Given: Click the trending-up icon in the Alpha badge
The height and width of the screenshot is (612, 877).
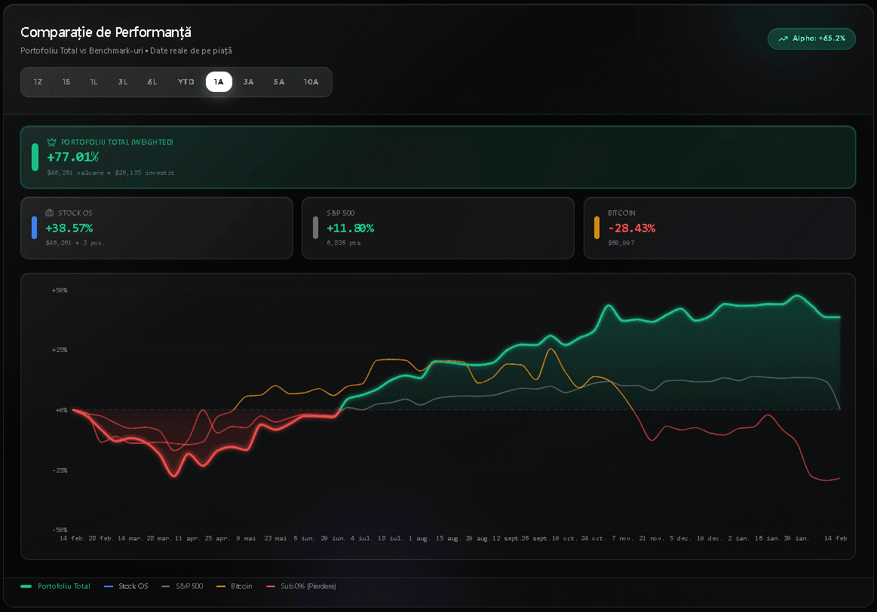Looking at the screenshot, I should 784,38.
